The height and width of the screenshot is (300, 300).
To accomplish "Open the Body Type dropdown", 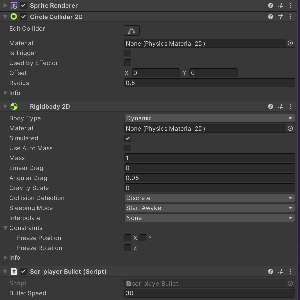I will (x=209, y=118).
